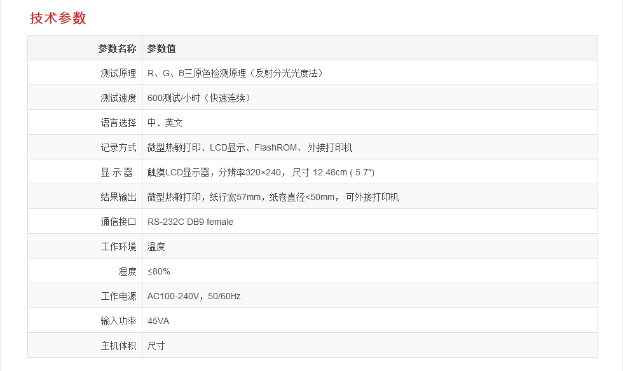The image size is (623, 371).
Task: Click the 600测试/小时 value cell
Action: pyautogui.click(x=199, y=98)
